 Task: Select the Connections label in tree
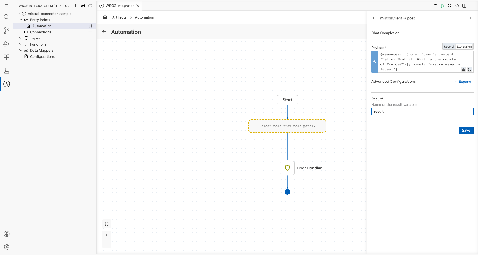point(41,32)
